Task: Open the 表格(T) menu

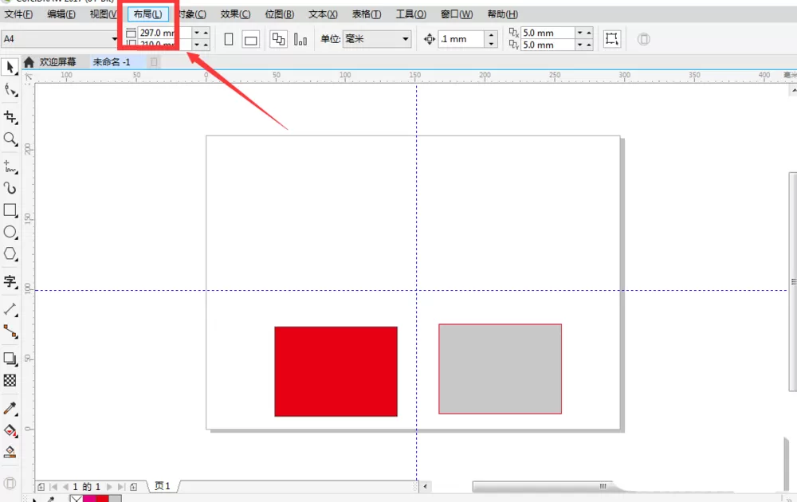Action: point(367,14)
